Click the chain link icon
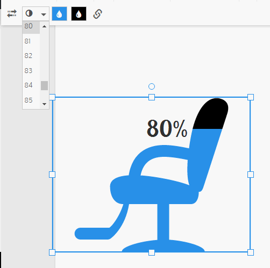This screenshot has height=268, width=270. click(x=98, y=14)
